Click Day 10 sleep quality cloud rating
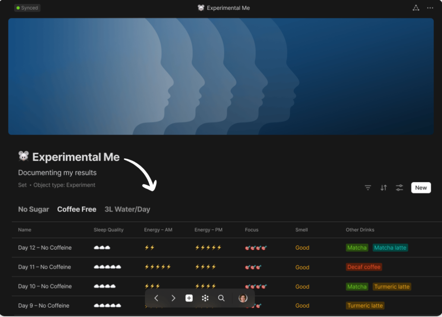The image size is (442, 317). point(104,286)
